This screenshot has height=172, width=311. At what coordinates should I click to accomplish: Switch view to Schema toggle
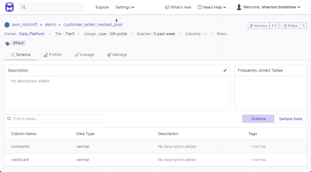pos(258,119)
